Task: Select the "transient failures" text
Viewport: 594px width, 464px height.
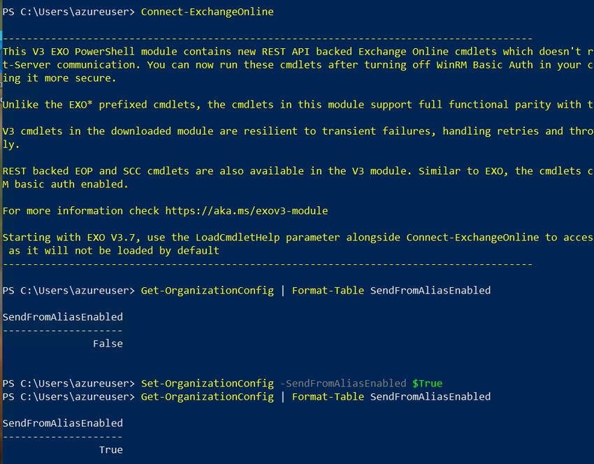Action: 382,131
